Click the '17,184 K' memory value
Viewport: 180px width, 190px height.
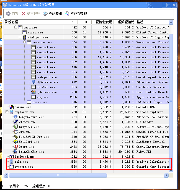click(x=105, y=57)
